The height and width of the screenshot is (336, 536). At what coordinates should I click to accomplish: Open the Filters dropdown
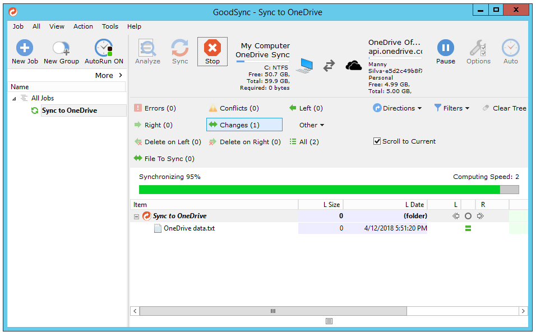(x=451, y=108)
